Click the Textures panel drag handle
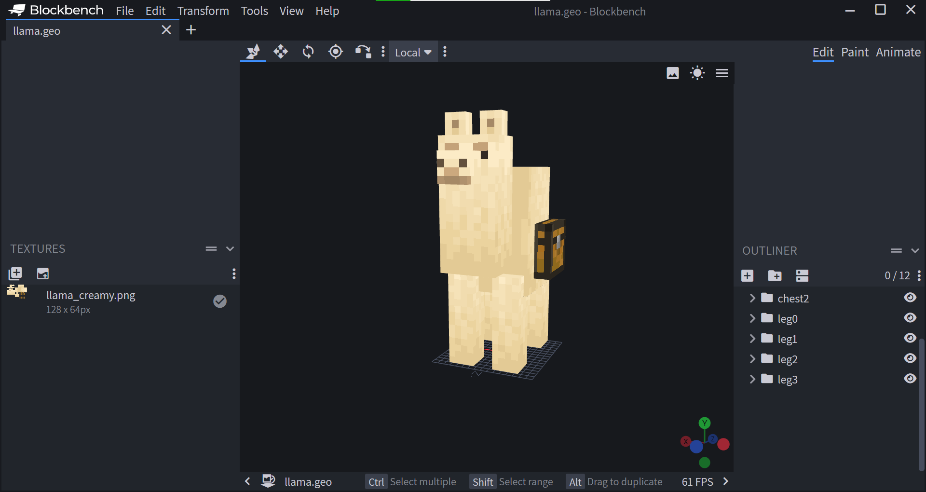 tap(211, 249)
